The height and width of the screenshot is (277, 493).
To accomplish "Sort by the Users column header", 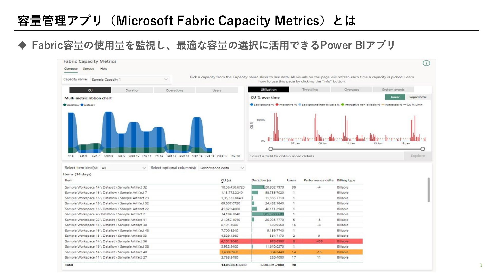I will point(291,180).
